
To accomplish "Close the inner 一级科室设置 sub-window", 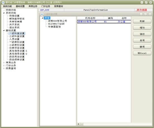I will pyautogui.click(x=150, y=14).
